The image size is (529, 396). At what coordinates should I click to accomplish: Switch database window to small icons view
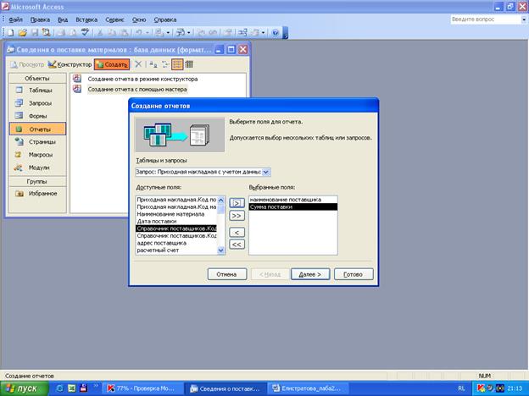point(165,64)
